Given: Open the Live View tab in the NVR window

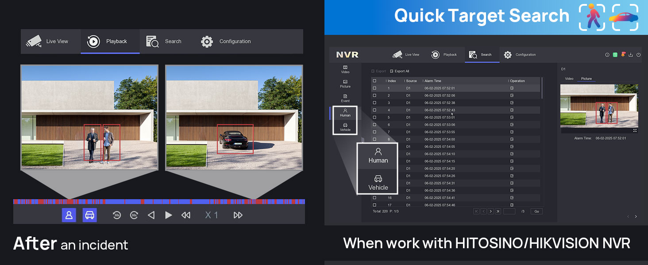Looking at the screenshot, I should pos(406,55).
